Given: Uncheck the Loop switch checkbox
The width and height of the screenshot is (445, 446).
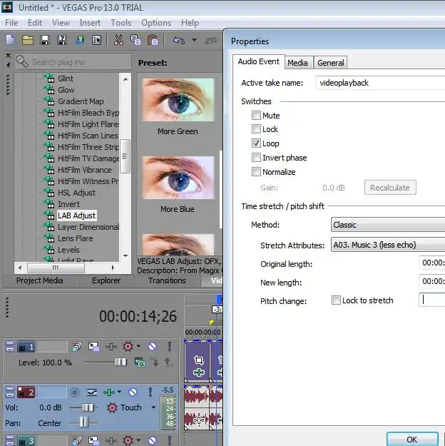Looking at the screenshot, I should (256, 143).
